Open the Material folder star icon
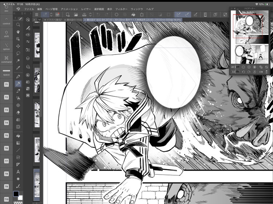Viewport: 273px width, 204px height. coord(28,50)
